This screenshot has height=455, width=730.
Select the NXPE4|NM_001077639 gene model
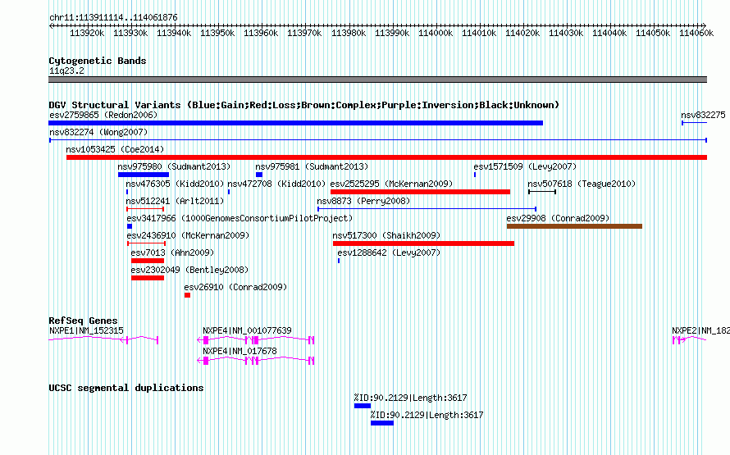click(256, 340)
